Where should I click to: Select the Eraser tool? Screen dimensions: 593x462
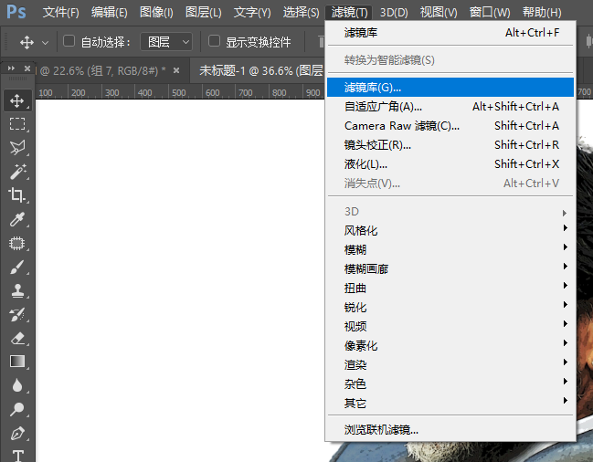[17, 338]
